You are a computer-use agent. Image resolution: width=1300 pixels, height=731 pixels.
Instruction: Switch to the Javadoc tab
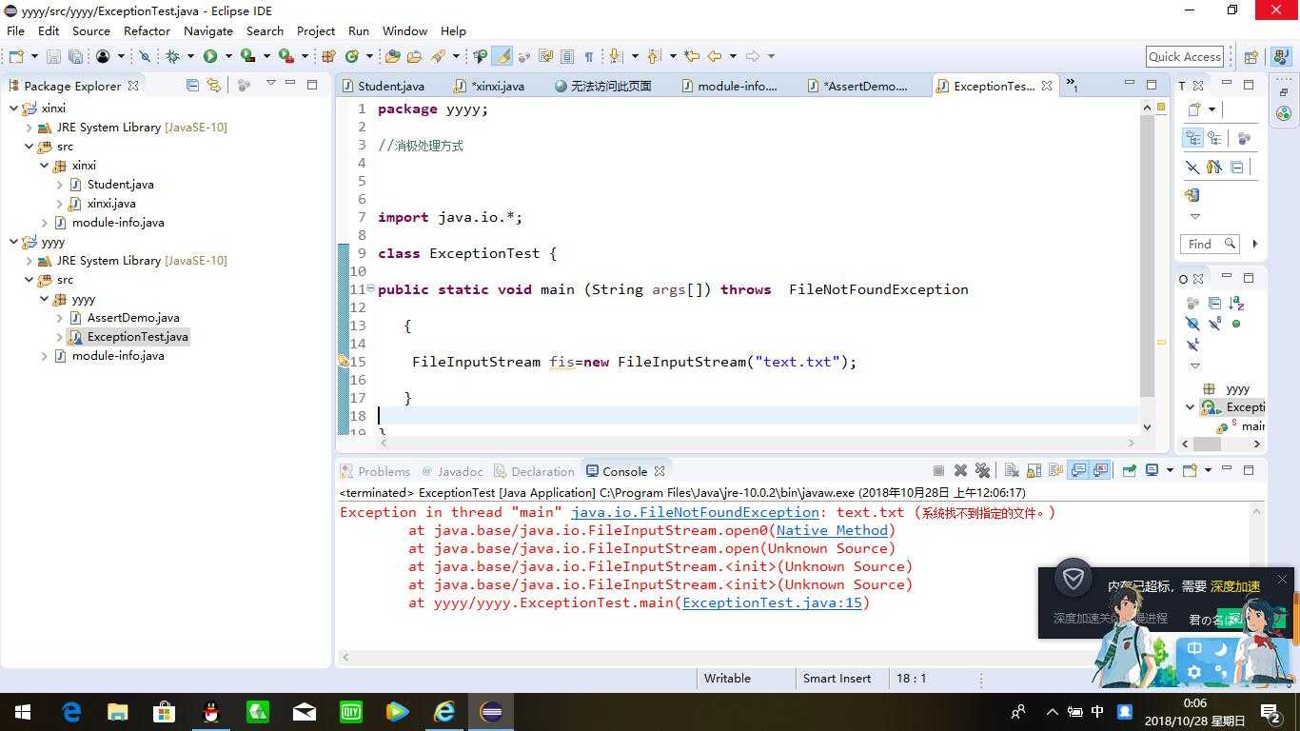452,471
